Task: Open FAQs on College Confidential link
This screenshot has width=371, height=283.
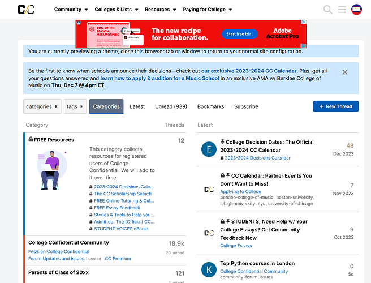Action: (x=59, y=251)
